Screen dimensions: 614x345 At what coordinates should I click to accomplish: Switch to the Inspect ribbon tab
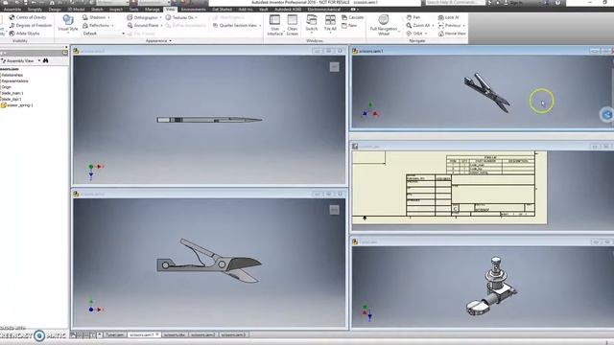pos(116,9)
